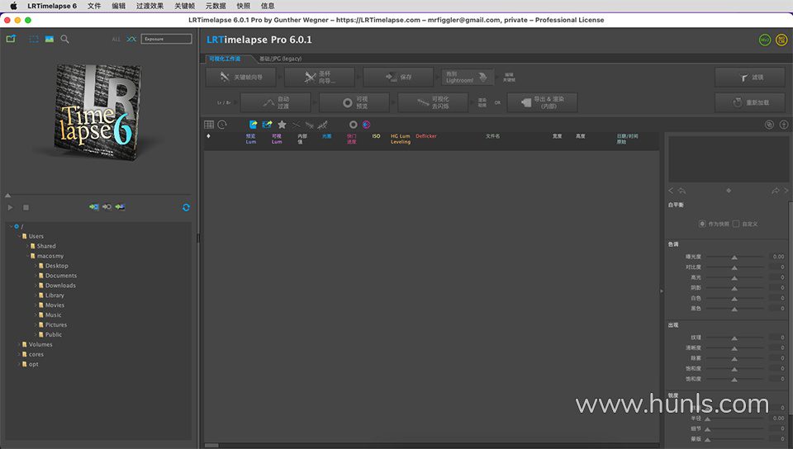Image resolution: width=793 pixels, height=449 pixels.
Task: Click the third green-arrow image icon under the preview
Action: click(120, 207)
